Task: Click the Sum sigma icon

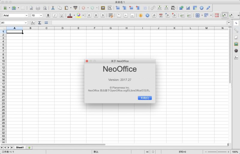Action: pos(40,23)
